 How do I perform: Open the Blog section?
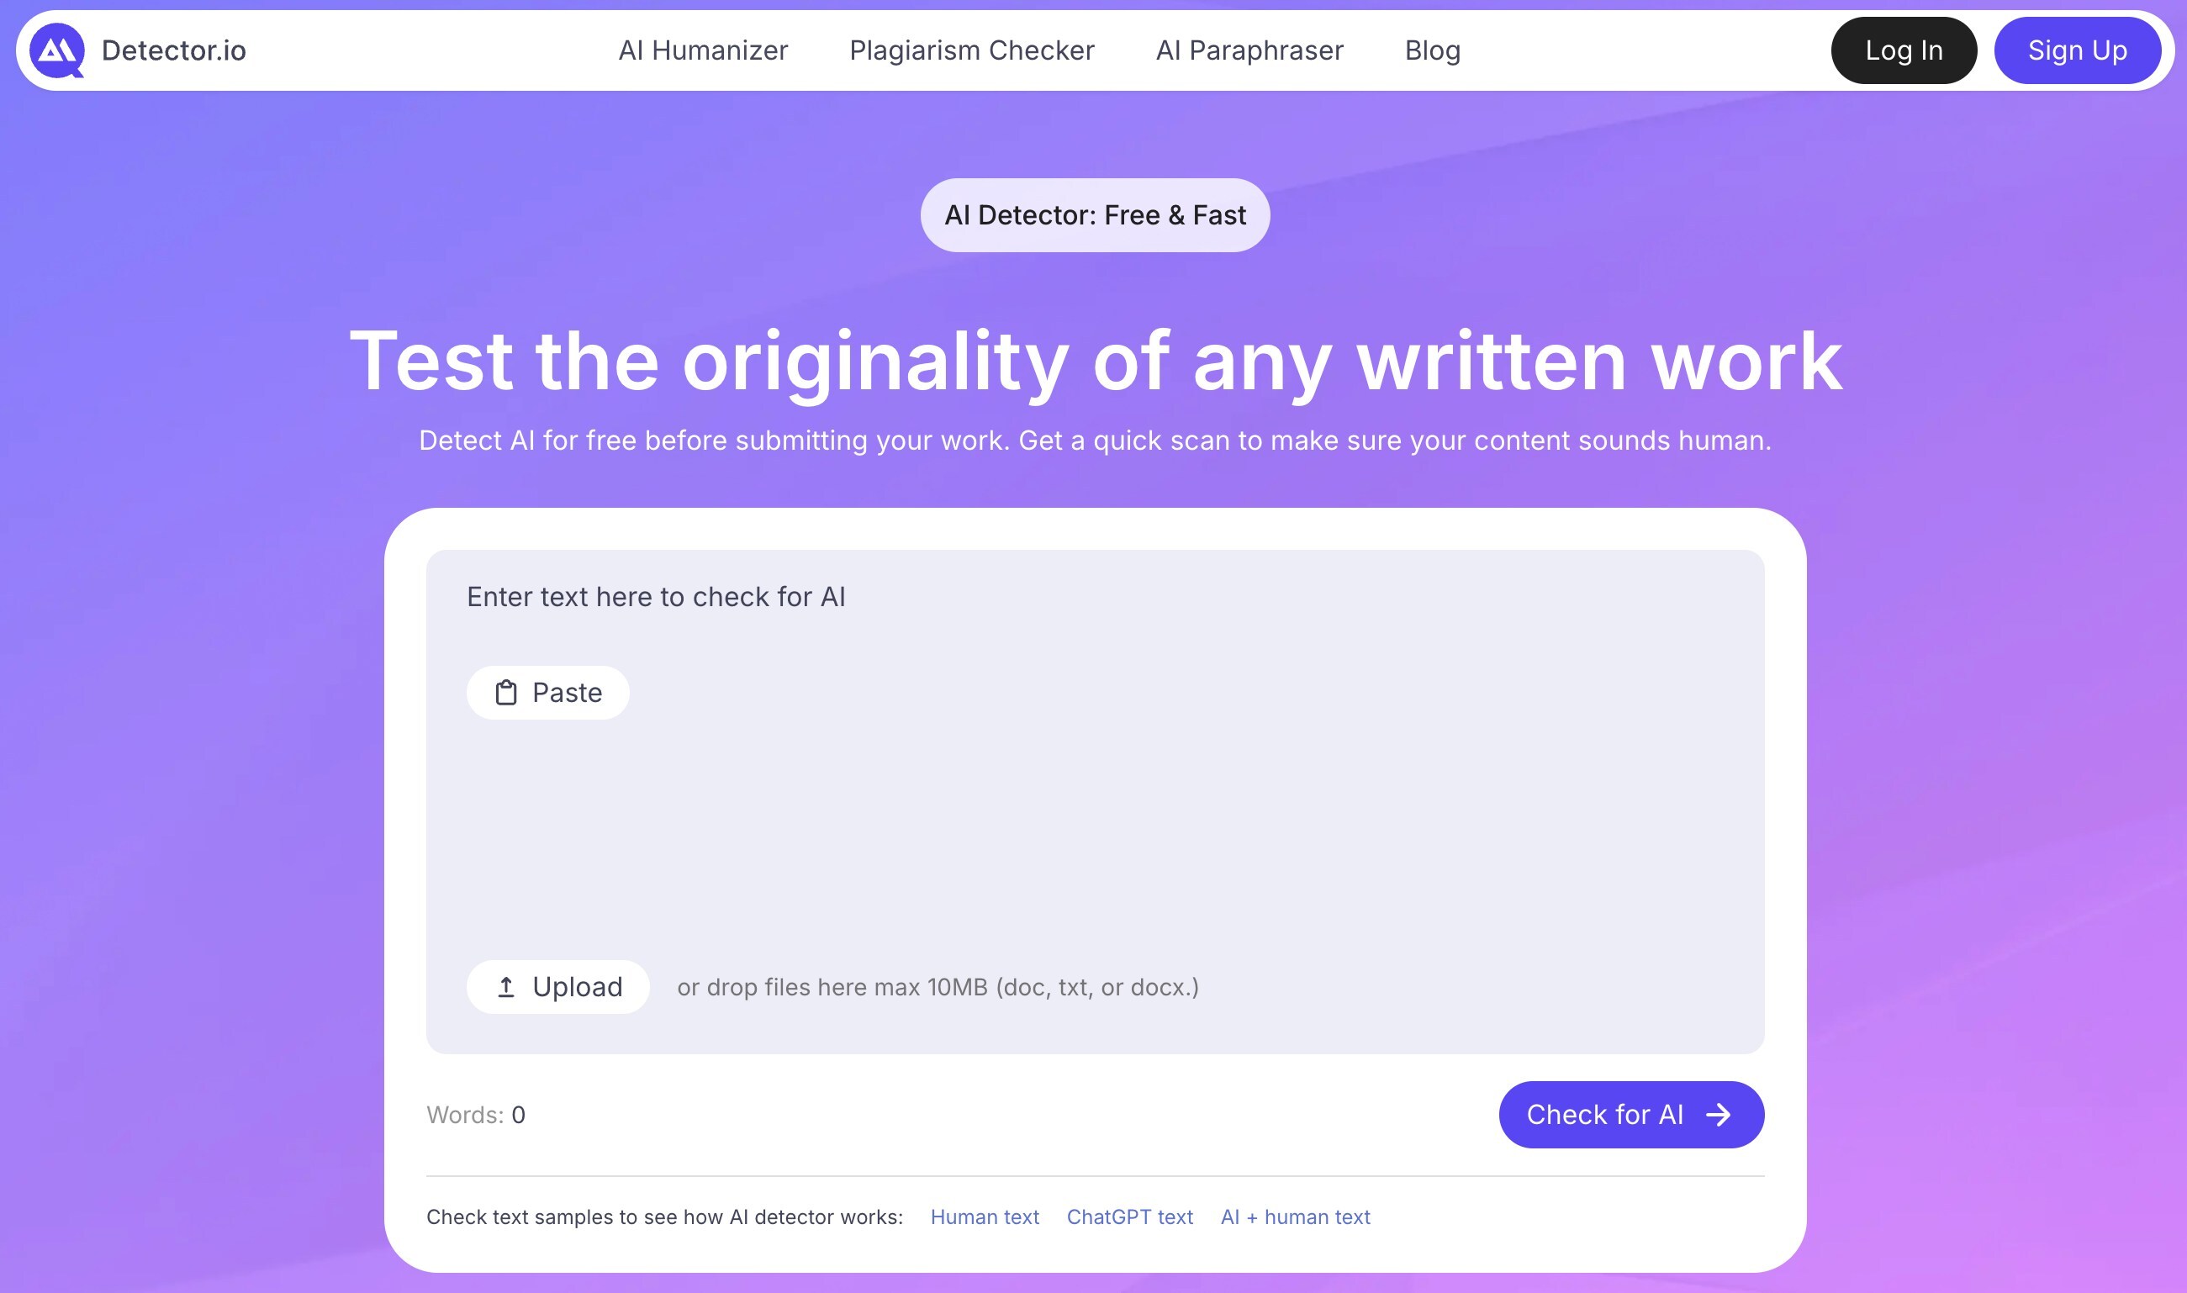[1433, 50]
